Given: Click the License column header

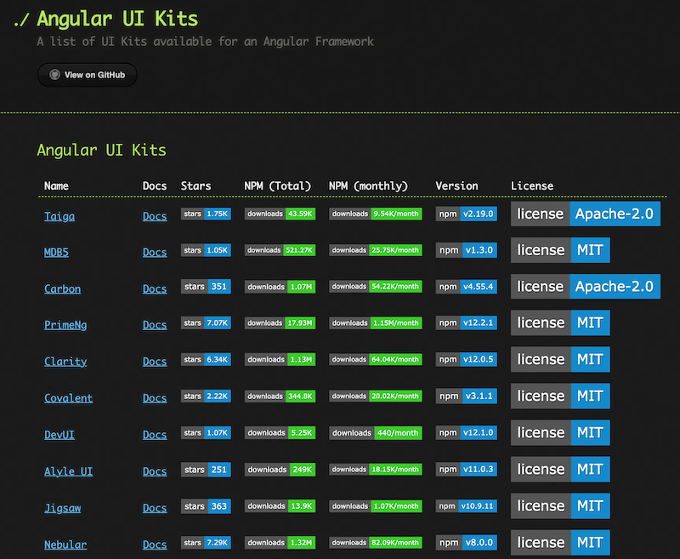Looking at the screenshot, I should [x=532, y=185].
